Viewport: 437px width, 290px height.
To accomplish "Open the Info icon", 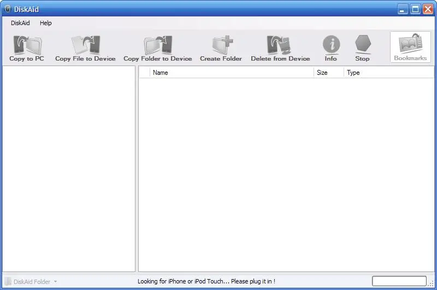I will (x=331, y=45).
